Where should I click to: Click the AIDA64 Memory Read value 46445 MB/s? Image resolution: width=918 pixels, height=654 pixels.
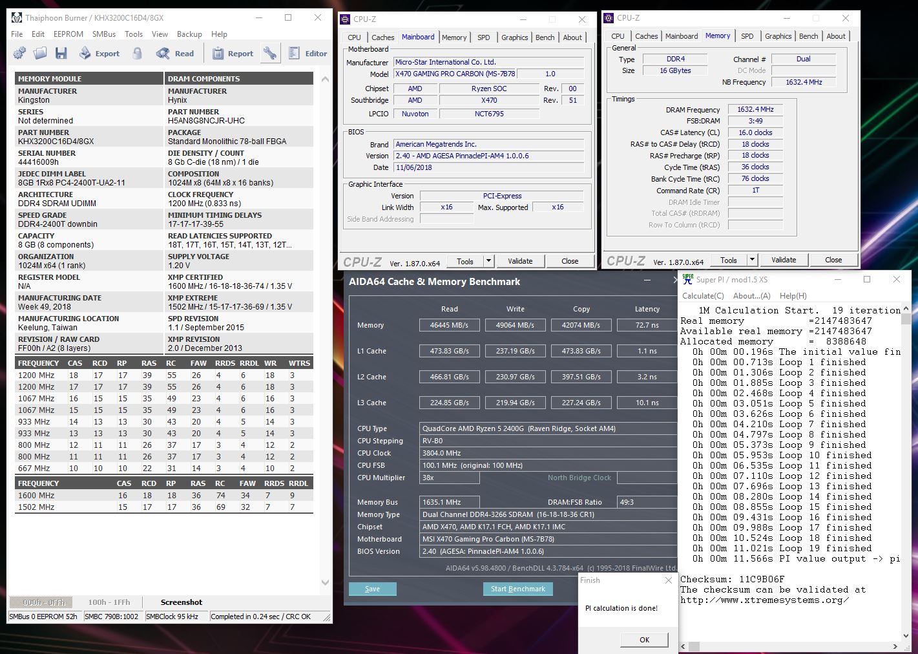pos(449,325)
